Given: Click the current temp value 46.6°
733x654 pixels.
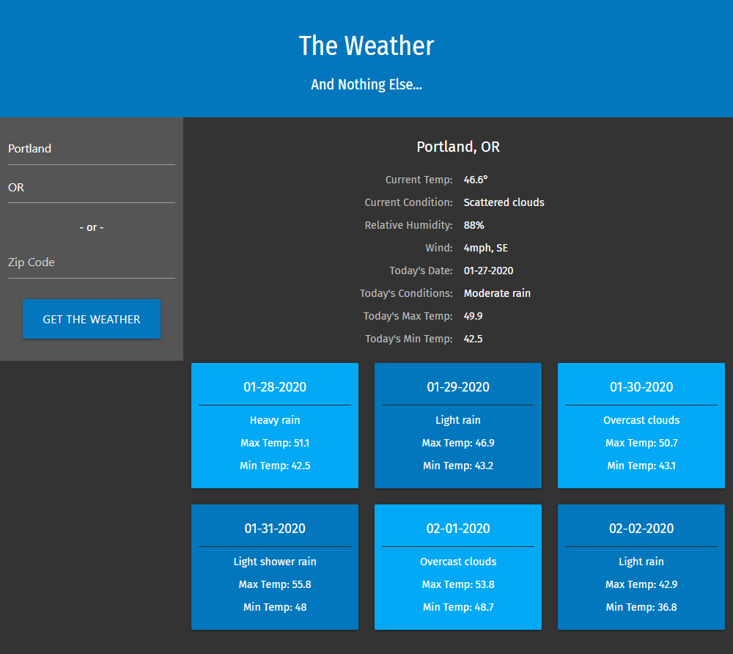Looking at the screenshot, I should 476,180.
